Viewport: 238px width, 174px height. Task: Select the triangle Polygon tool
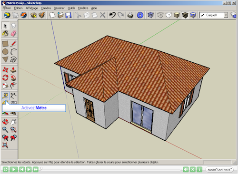(5, 59)
